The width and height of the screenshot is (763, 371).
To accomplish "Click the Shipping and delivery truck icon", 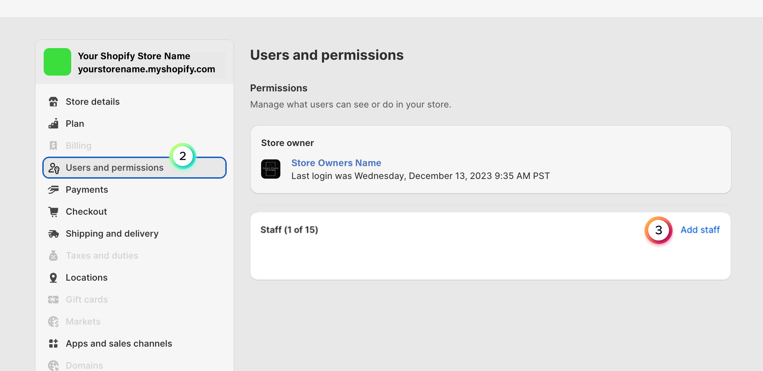I will 53,234.
